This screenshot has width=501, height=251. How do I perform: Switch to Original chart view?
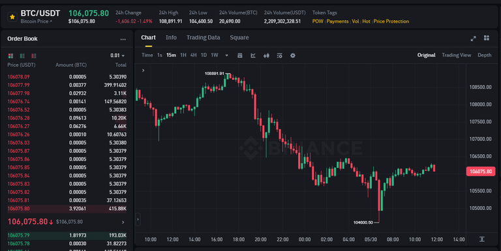(x=426, y=55)
